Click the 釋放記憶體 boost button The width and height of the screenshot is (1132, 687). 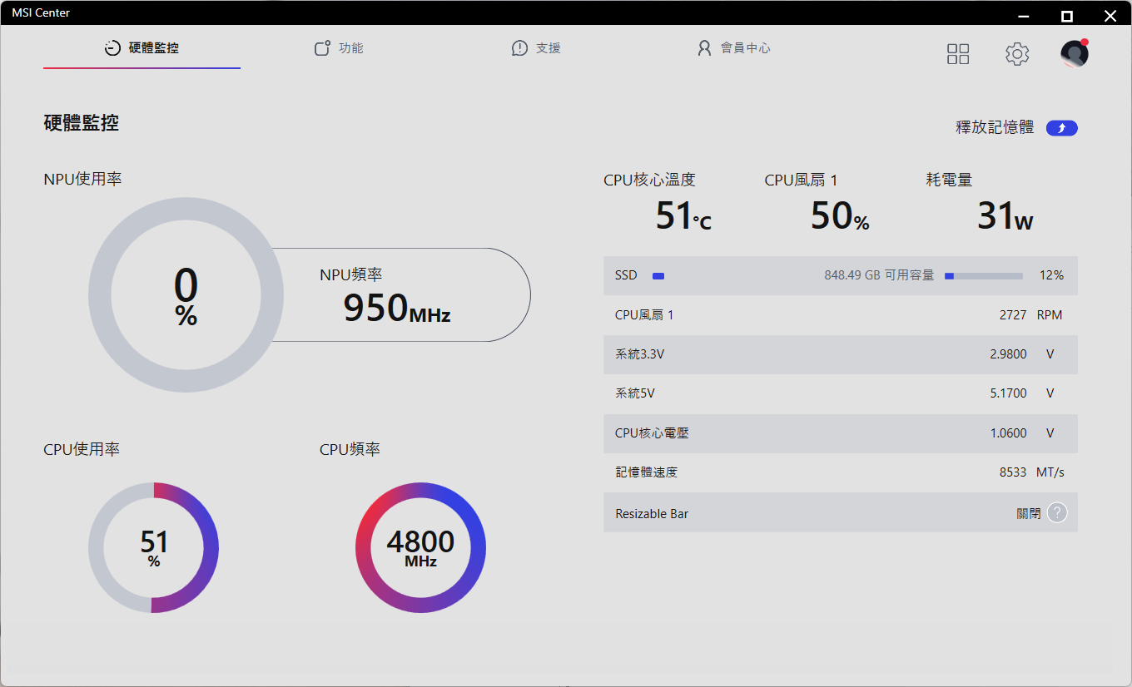coord(1062,128)
